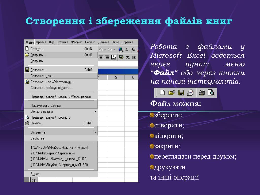Click the AutoSum sigma icon

(x=127, y=50)
